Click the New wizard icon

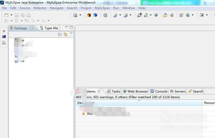click(7, 15)
